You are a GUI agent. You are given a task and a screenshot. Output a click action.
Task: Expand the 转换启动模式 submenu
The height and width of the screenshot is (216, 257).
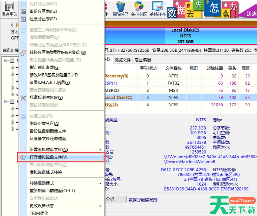(x=100, y=183)
